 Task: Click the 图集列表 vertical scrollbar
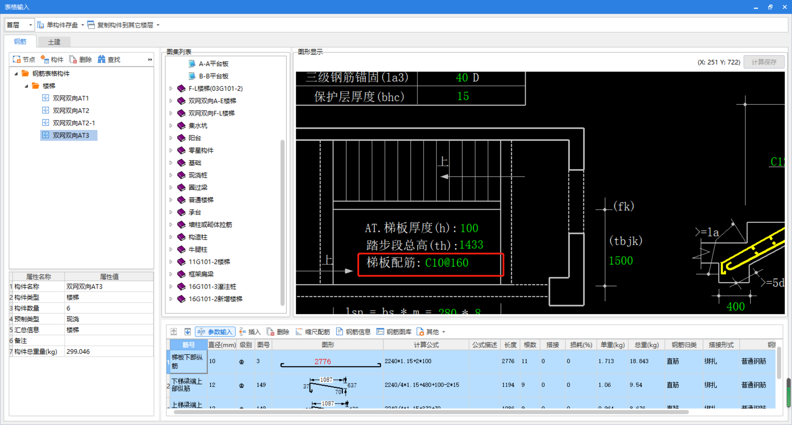point(283,223)
